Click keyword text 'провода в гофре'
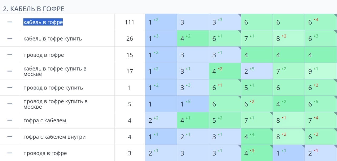 tap(45, 153)
